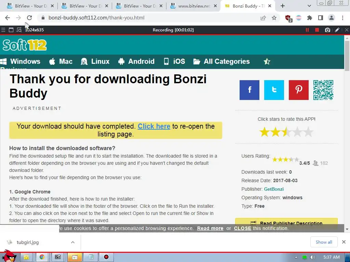Screen dimensions: 350x262
Task: Share on Twitter
Action: point(274,90)
